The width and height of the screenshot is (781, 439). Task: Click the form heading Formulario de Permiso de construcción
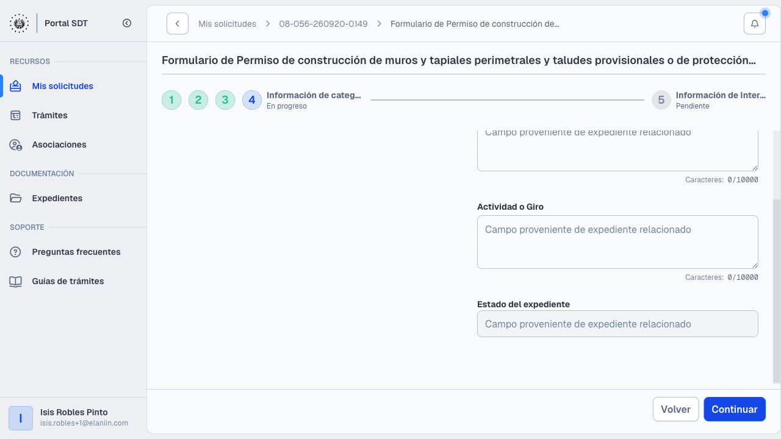tap(459, 60)
